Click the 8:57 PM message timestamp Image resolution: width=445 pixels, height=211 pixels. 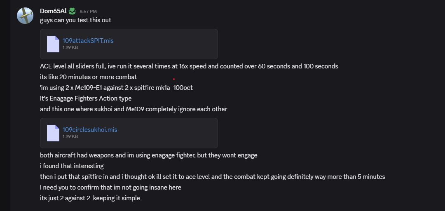tap(88, 12)
